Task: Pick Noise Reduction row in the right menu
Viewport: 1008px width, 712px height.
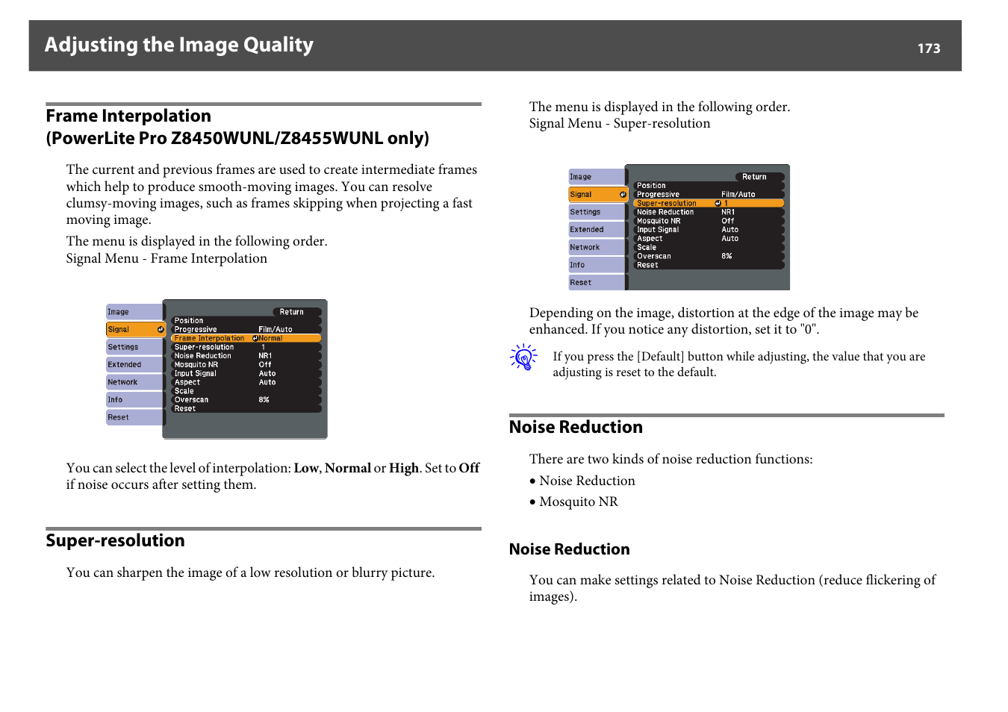Action: [709, 212]
